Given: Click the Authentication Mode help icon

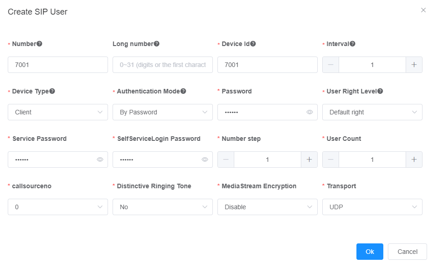Looking at the screenshot, I should [183, 91].
